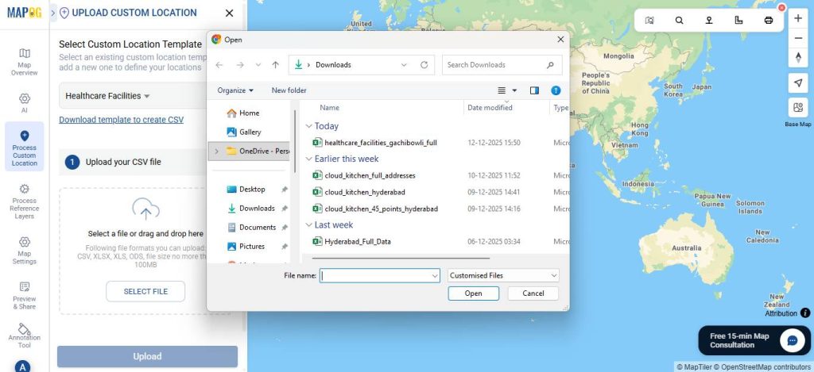Zoom in on the map

tap(798, 18)
